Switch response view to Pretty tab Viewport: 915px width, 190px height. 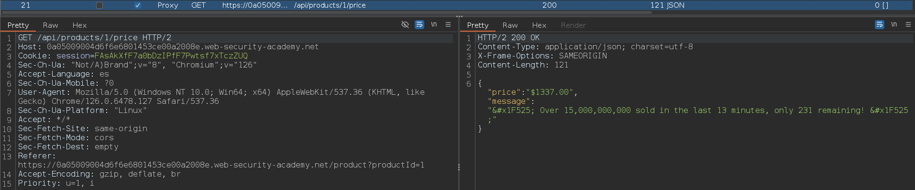[478, 25]
